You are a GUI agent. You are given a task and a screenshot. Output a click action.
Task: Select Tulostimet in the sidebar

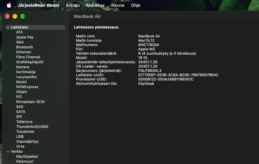click(x=25, y=131)
